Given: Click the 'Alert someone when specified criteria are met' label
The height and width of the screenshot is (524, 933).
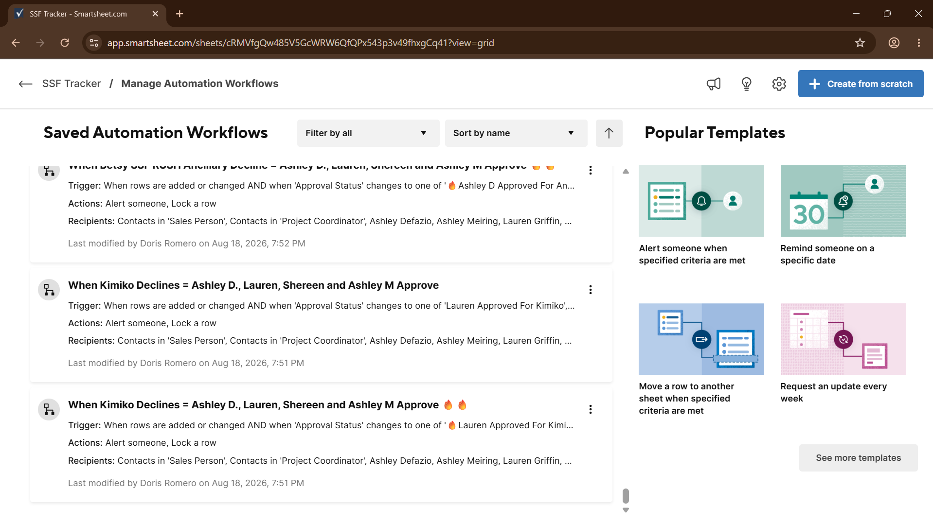Looking at the screenshot, I should (692, 254).
